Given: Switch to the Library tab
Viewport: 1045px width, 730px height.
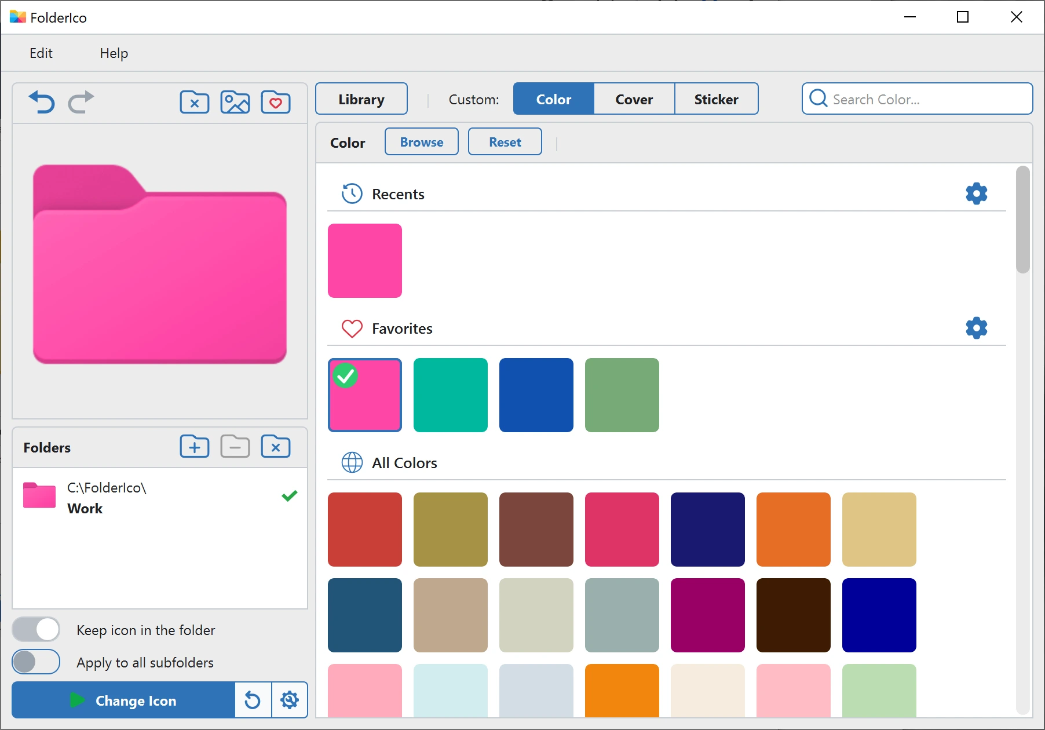Looking at the screenshot, I should [361, 99].
